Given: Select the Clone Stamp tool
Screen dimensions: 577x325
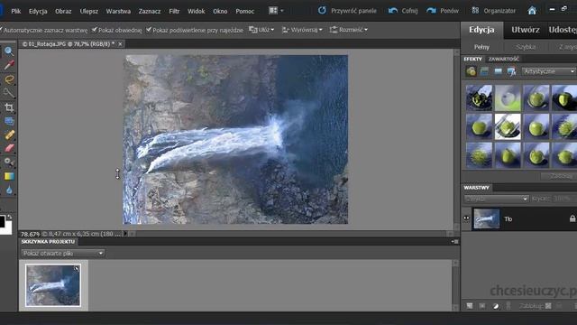Looking at the screenshot, I should point(9,162).
